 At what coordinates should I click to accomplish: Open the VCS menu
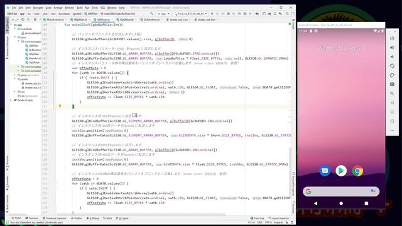pos(102,8)
